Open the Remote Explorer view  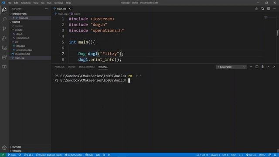coord(4,48)
